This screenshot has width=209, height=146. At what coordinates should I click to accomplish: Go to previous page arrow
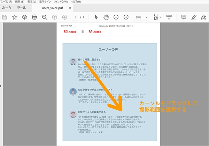[x=55, y=17]
